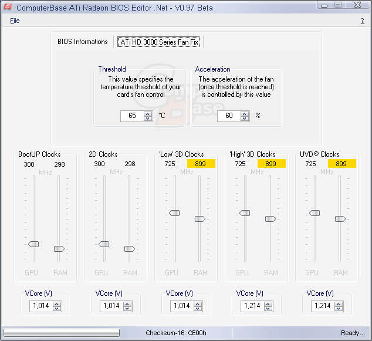Click BootUP VCore field showing 1,014

coord(41,306)
